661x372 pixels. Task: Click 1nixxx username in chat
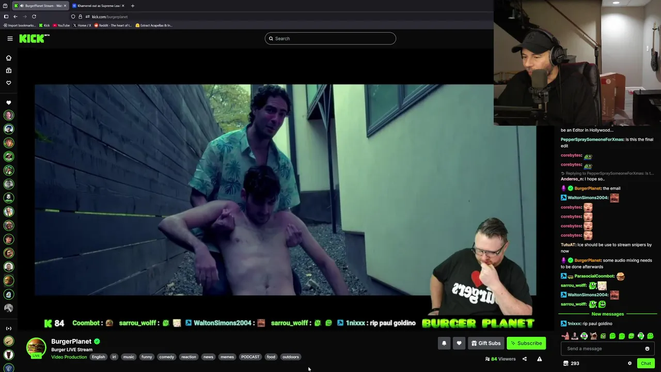point(574,324)
